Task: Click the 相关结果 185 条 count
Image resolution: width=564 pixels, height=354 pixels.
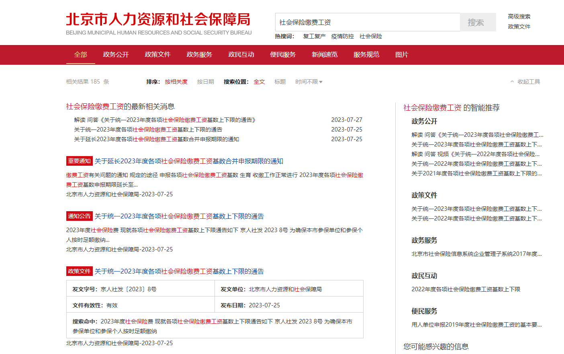Action: [88, 82]
